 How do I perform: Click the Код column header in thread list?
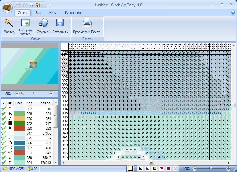click(30, 103)
